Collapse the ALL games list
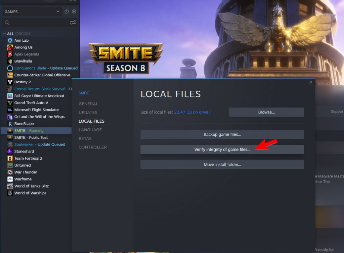Viewport: 344px width, 253px height. (x=4, y=34)
